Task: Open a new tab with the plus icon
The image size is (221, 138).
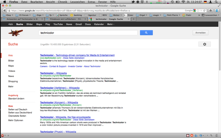Action: click(x=134, y=19)
